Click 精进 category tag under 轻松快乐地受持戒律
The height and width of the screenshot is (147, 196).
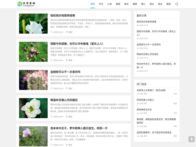tap(70, 32)
